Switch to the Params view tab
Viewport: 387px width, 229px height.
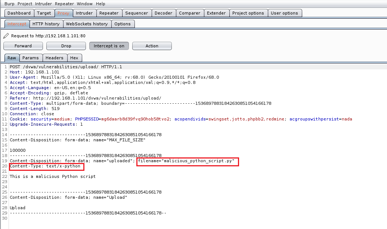click(31, 58)
